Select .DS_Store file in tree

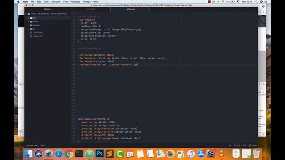[x=38, y=32]
